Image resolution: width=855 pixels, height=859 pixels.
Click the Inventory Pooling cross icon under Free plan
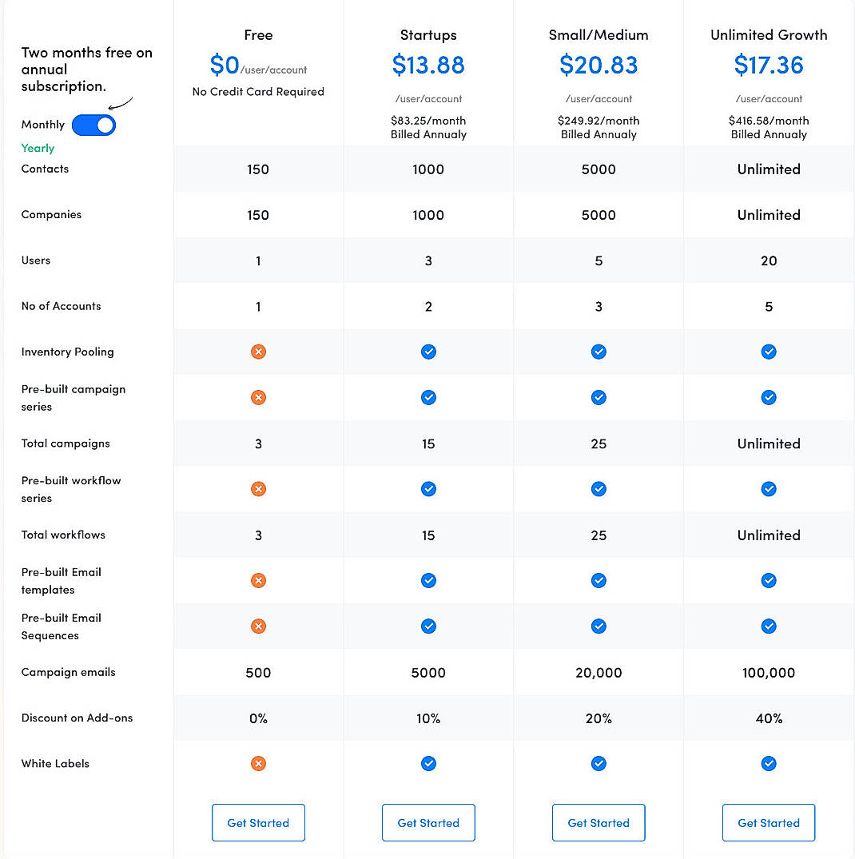(x=258, y=352)
